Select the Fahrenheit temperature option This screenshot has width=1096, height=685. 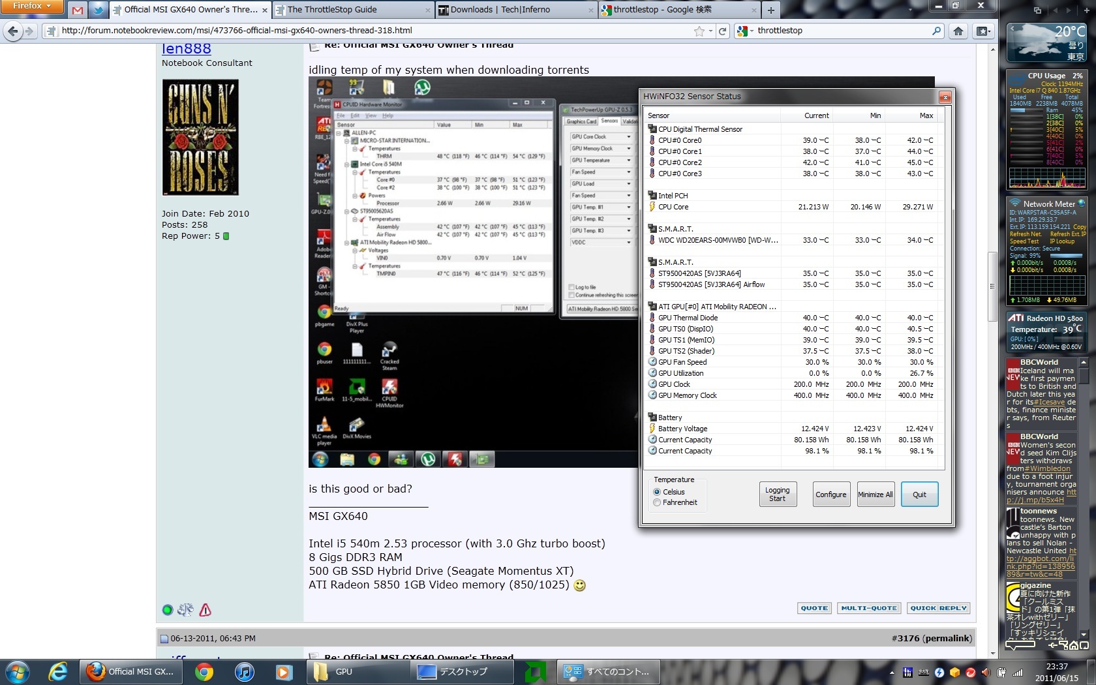tap(657, 502)
